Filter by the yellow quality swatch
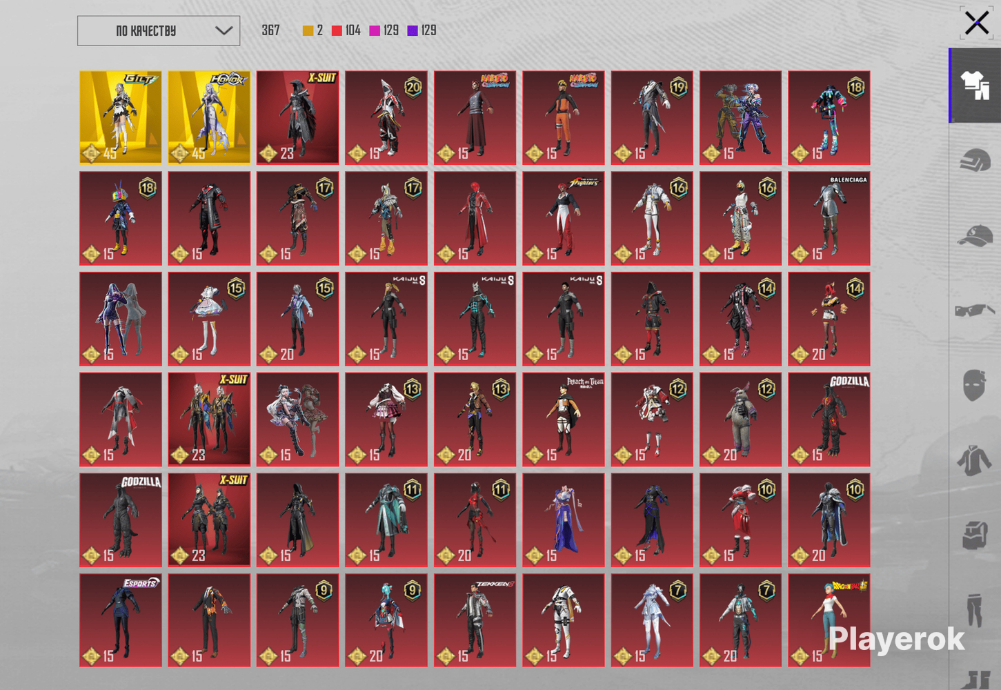1001x690 pixels. [x=308, y=30]
